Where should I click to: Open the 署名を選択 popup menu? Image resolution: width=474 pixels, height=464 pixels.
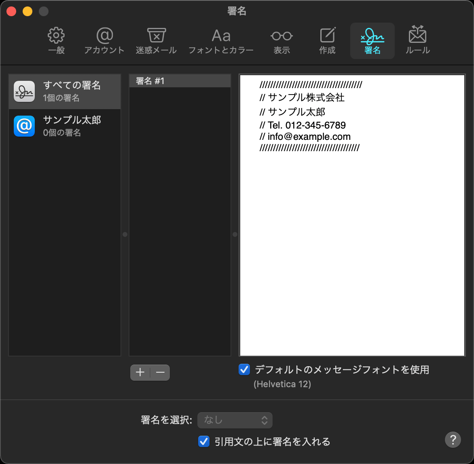(235, 420)
